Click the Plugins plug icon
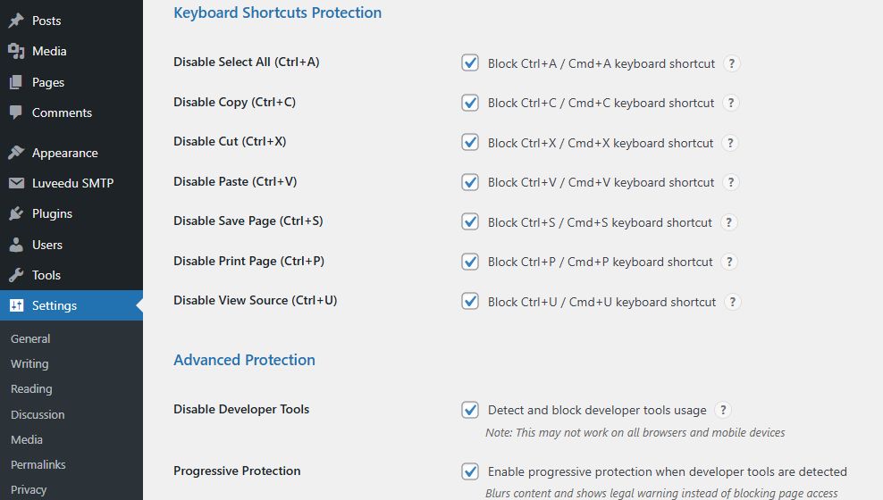 tap(16, 213)
